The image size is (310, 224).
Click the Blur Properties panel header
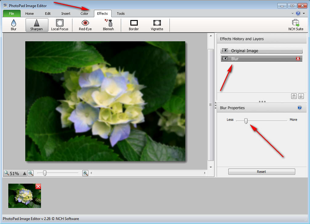click(x=262, y=108)
